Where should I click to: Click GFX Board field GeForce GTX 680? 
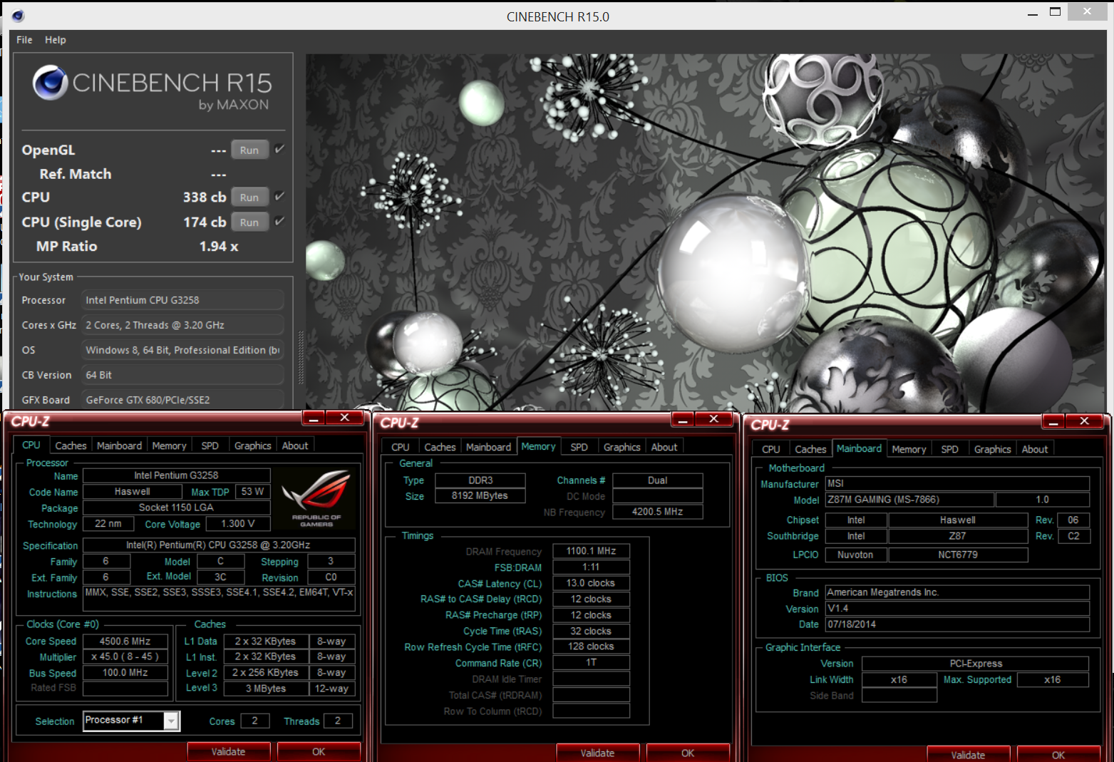tap(183, 400)
